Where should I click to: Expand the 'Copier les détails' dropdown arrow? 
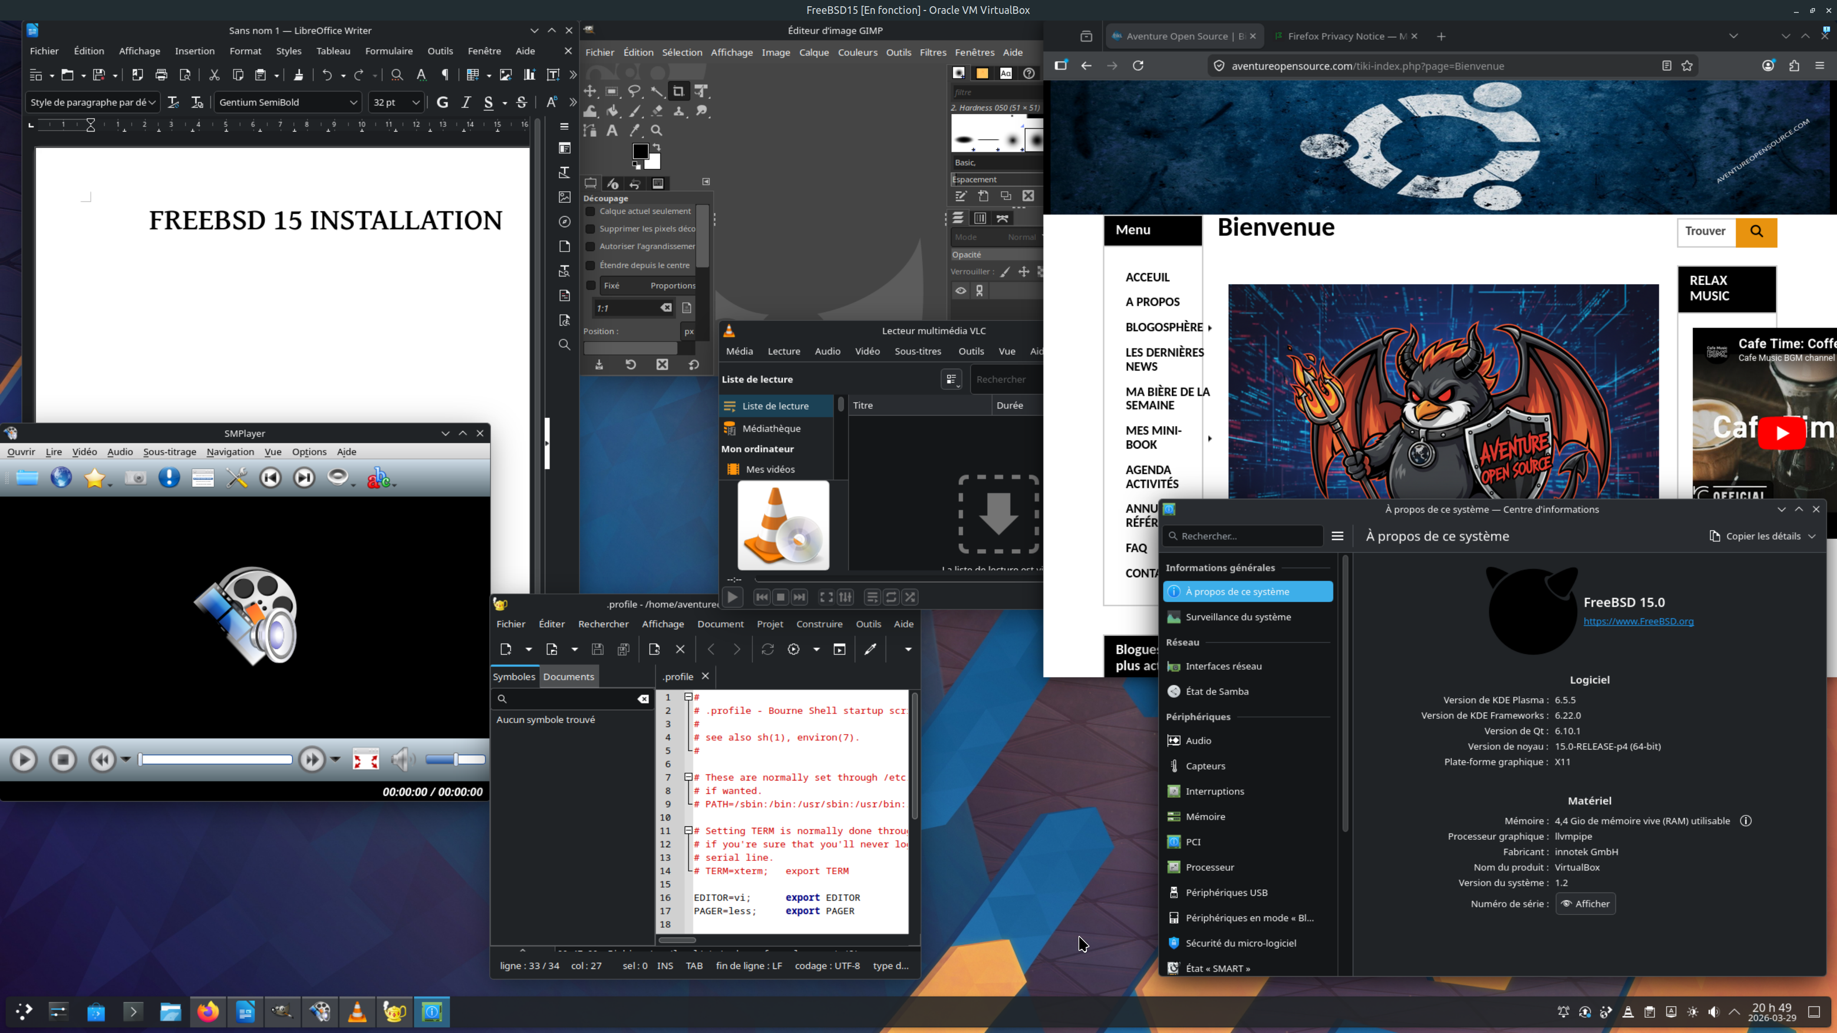tap(1812, 536)
